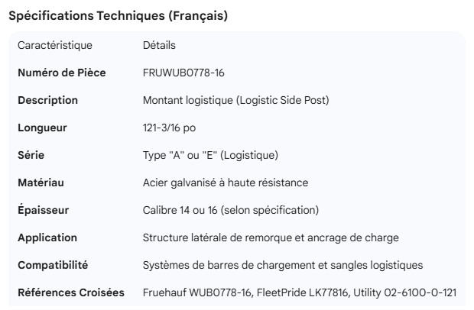Click the part number FRUWUB0778-16

coord(183,73)
